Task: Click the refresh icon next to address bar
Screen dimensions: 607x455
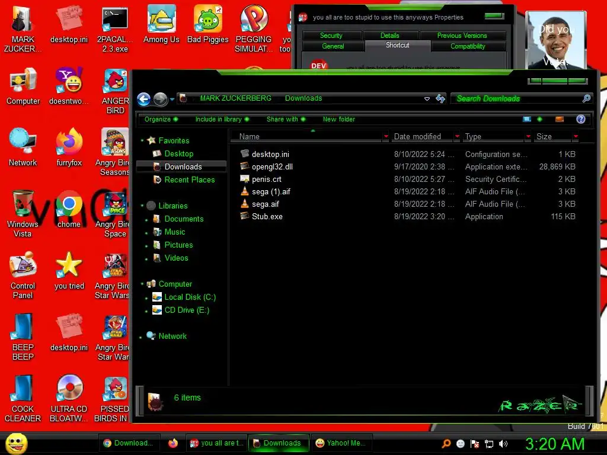Action: click(440, 99)
